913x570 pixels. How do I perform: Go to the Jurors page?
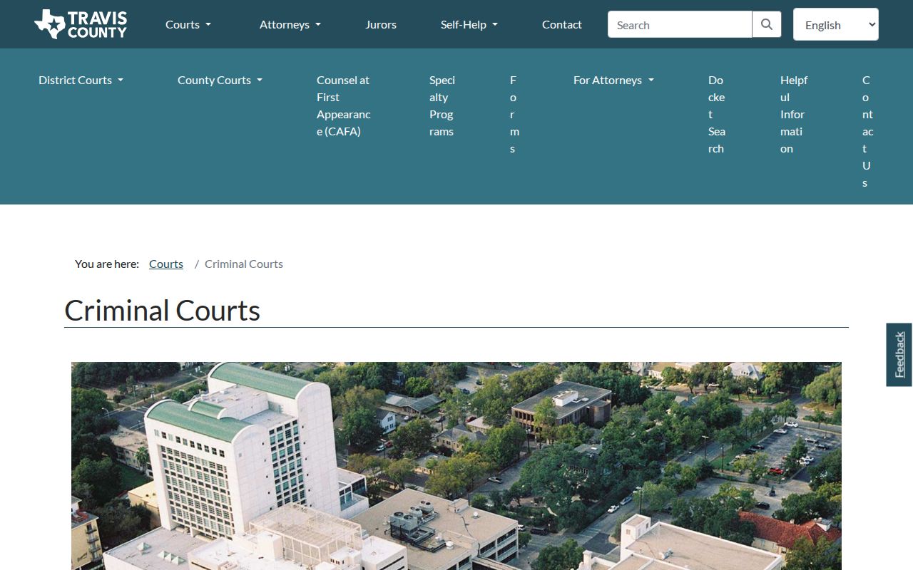tap(381, 24)
